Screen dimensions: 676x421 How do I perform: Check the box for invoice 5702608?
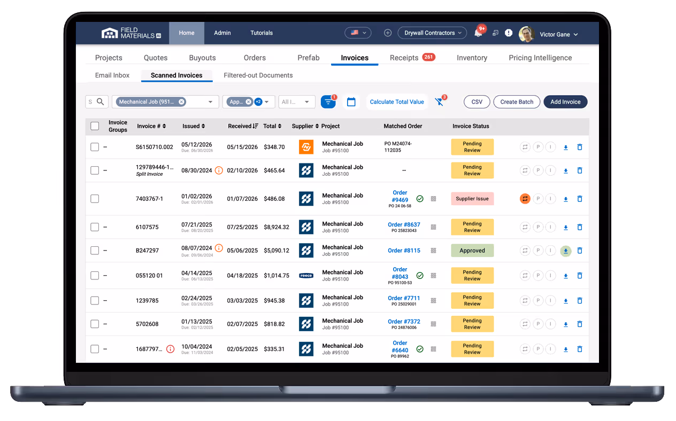click(95, 324)
